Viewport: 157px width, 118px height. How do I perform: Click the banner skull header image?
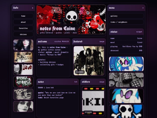coord(71,19)
